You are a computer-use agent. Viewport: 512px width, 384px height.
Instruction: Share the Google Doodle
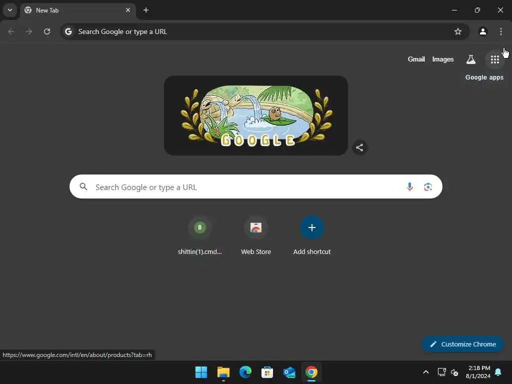point(359,147)
